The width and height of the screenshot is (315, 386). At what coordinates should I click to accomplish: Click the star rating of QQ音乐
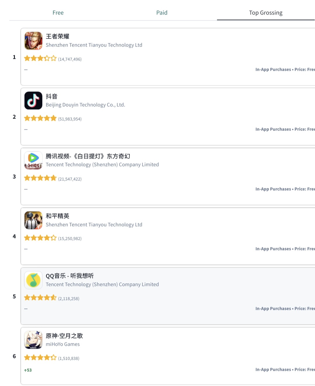tap(40, 298)
